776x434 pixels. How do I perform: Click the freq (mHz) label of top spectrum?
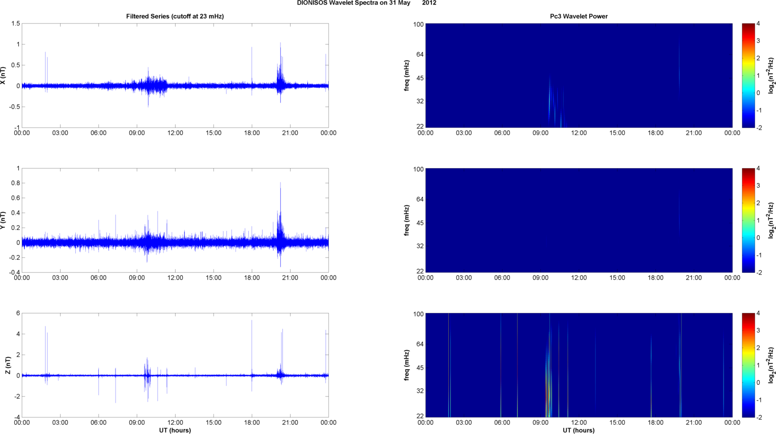tap(407, 76)
